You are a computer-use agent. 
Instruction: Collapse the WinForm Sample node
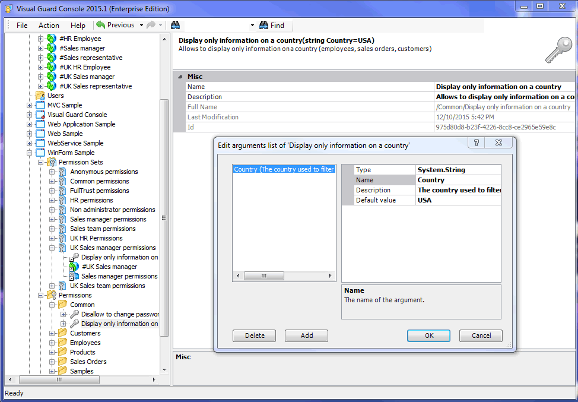tap(28, 152)
